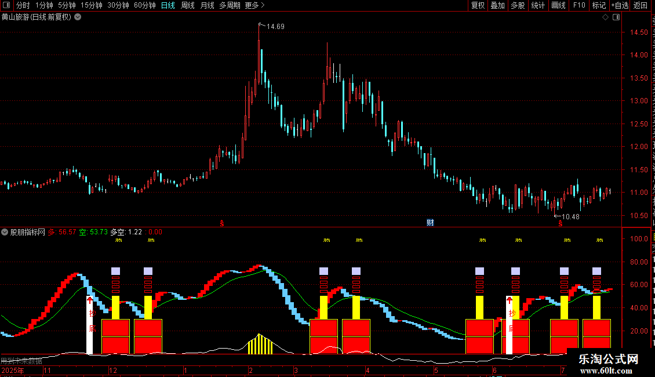Viewport: 655px width, 377px height.
Task: Select the 60分钟 period
Action: (x=145, y=5)
